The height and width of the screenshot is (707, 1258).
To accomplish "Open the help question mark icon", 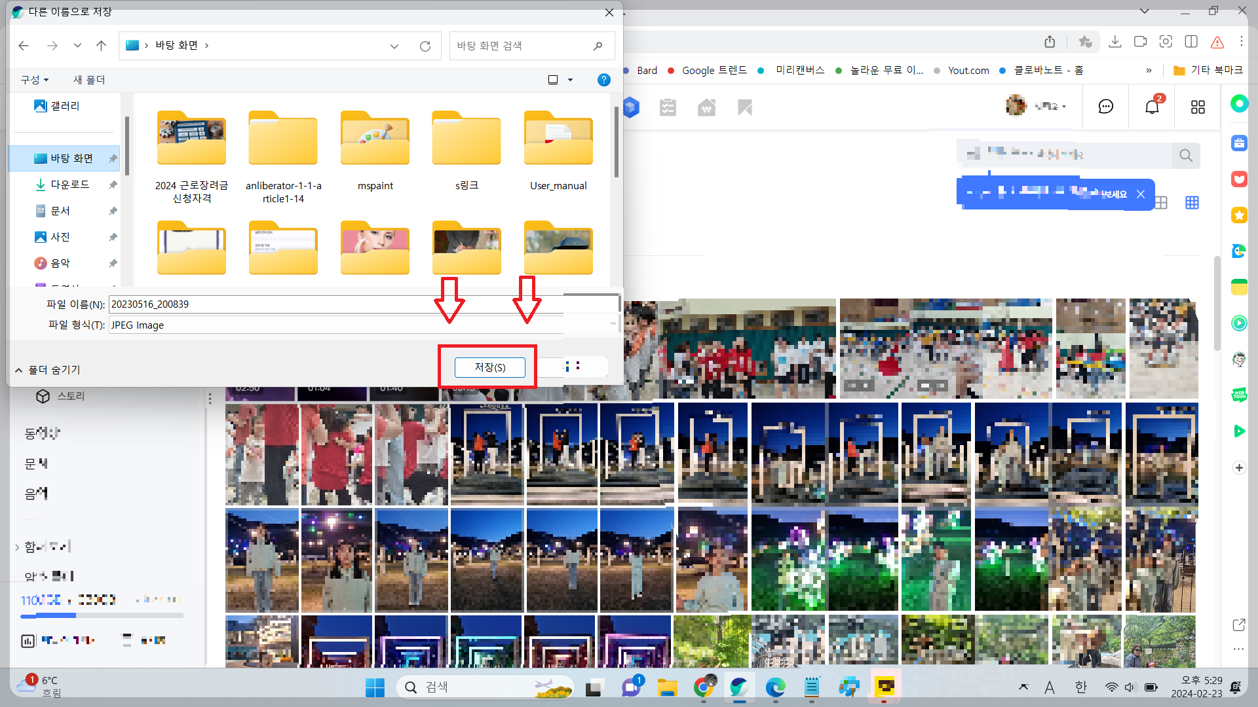I will (x=603, y=80).
